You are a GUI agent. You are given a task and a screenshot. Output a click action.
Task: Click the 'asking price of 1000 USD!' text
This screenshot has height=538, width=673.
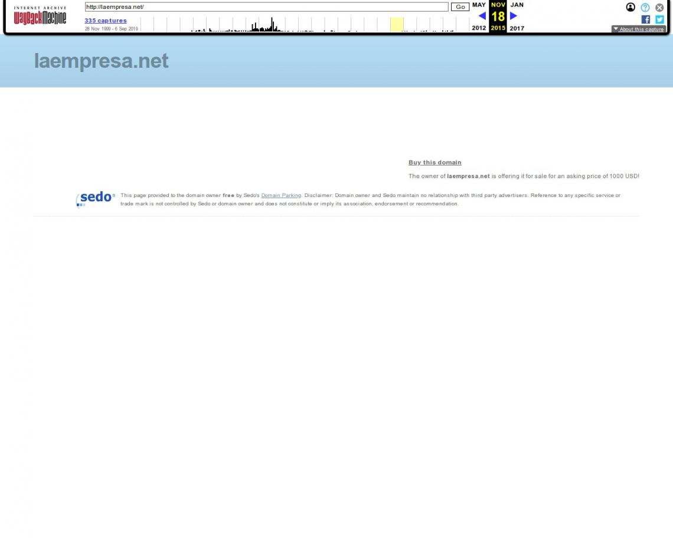pyautogui.click(x=603, y=176)
